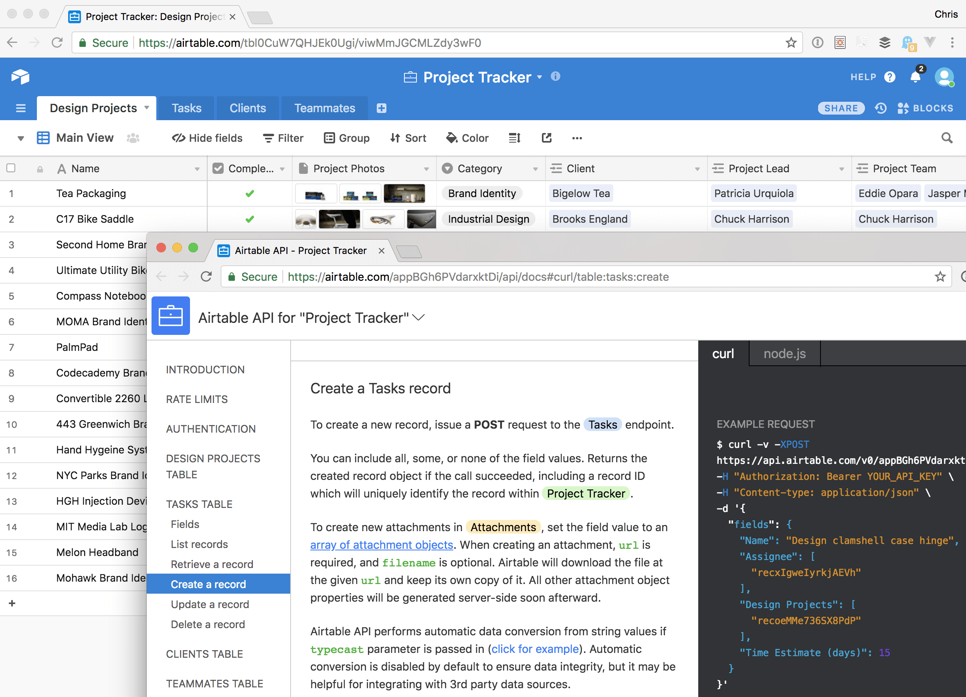Click the view collaborators people icon
966x697 pixels.
(x=133, y=138)
